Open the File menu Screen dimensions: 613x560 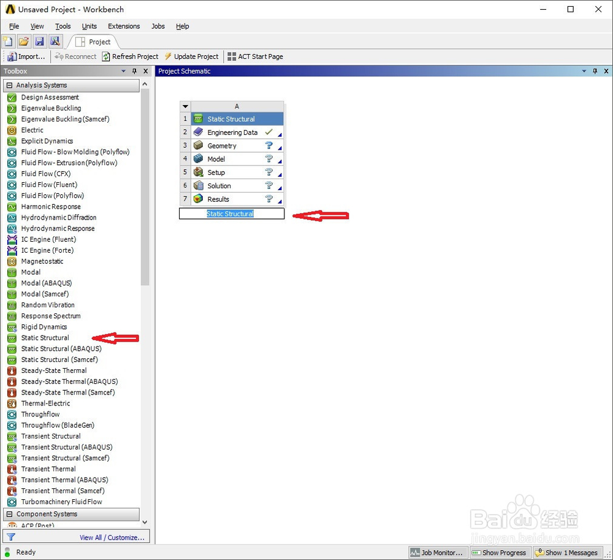[14, 26]
